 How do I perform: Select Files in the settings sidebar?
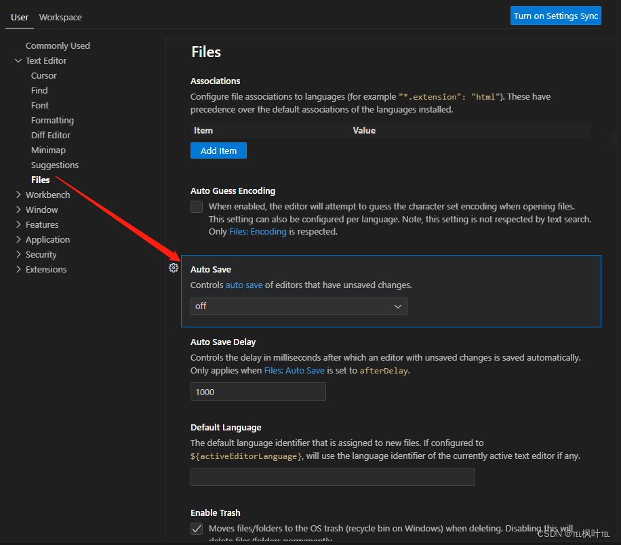coord(40,180)
